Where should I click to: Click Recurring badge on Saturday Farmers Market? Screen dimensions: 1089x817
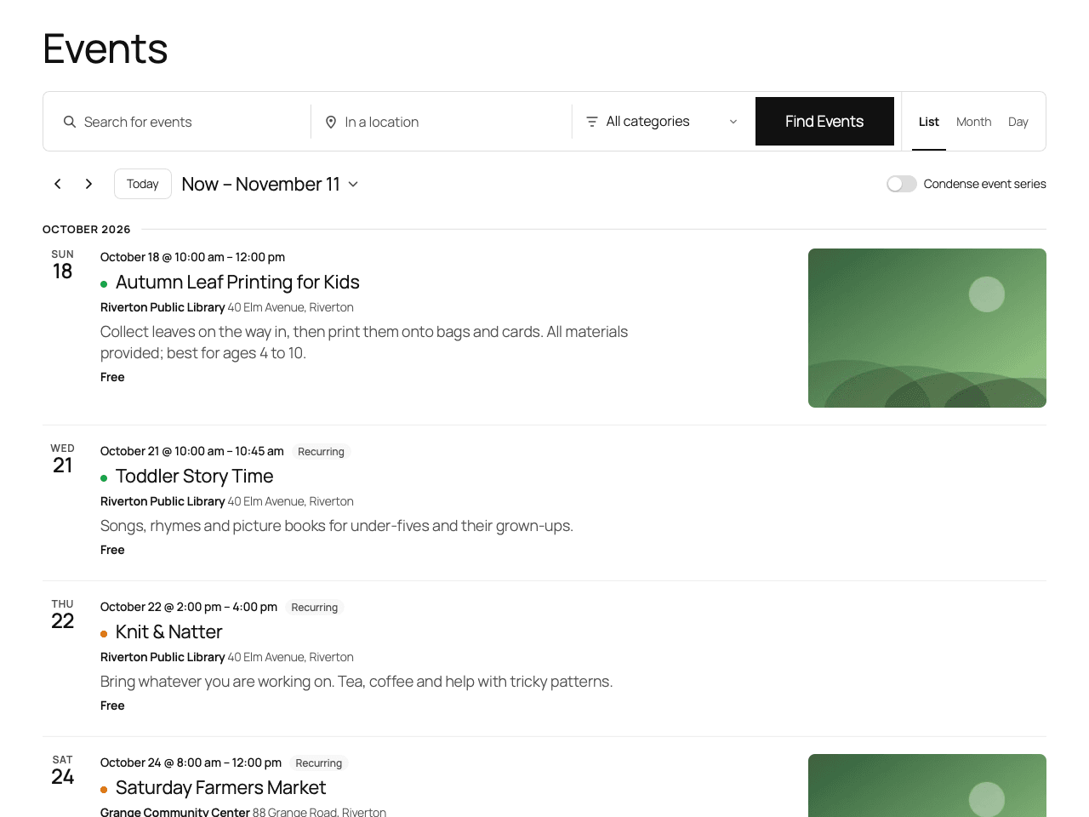(x=319, y=763)
